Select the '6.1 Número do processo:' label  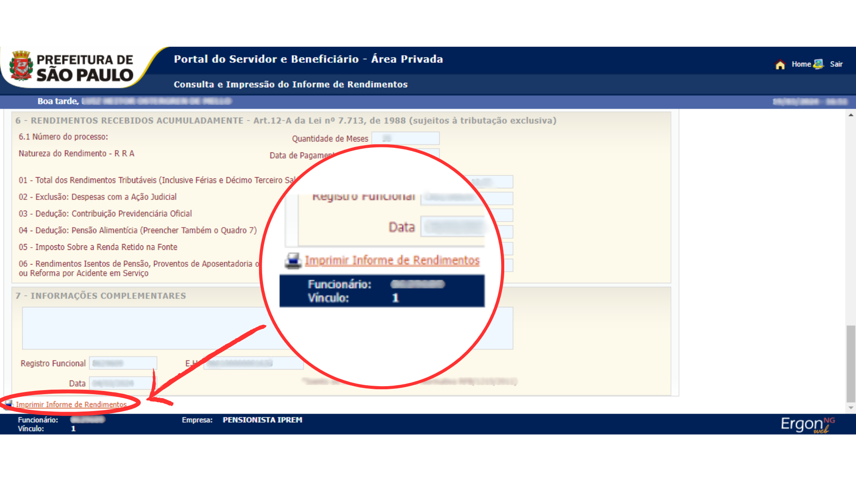[63, 137]
